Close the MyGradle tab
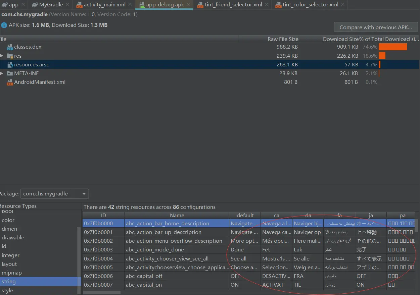 coord(67,5)
